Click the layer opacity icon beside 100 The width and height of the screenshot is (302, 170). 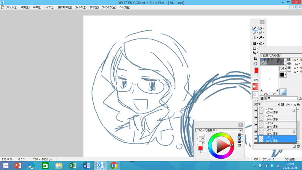click(283, 104)
